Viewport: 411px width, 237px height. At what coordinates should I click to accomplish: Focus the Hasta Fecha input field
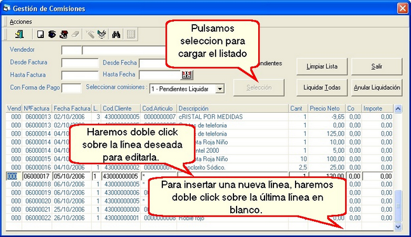pyautogui.click(x=160, y=75)
